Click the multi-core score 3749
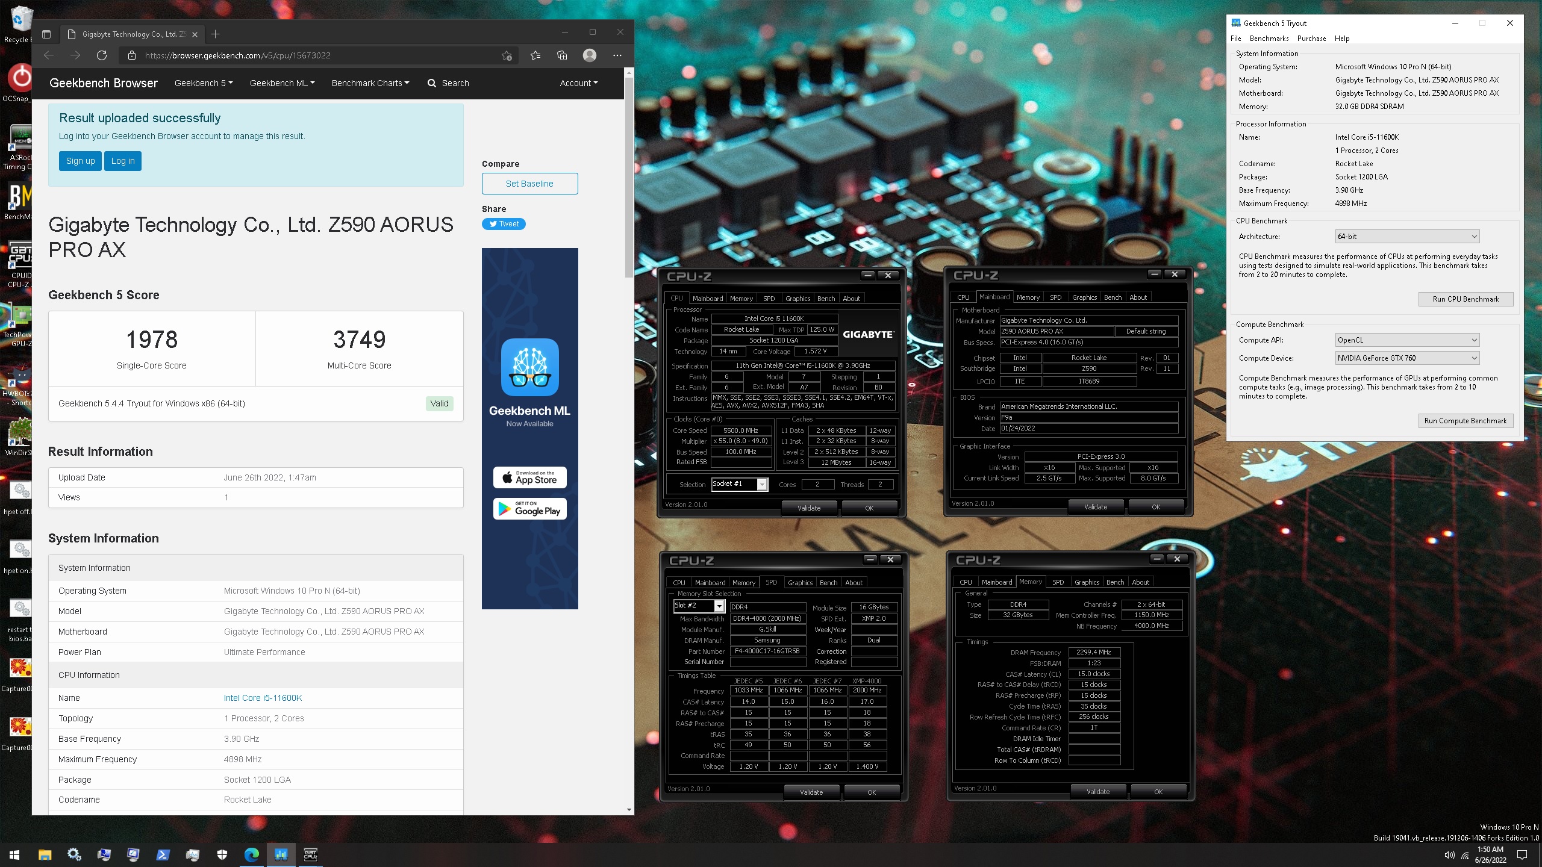 (359, 340)
